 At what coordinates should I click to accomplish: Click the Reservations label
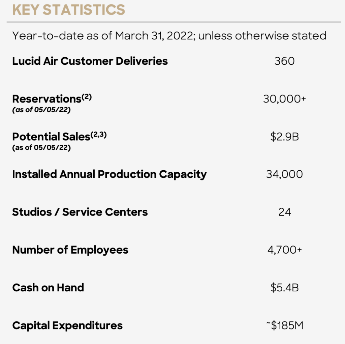[x=47, y=99]
